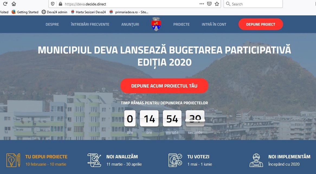This screenshot has height=174, width=316.
Task: Click the Deva coat of arms logo
Action: pos(156,24)
